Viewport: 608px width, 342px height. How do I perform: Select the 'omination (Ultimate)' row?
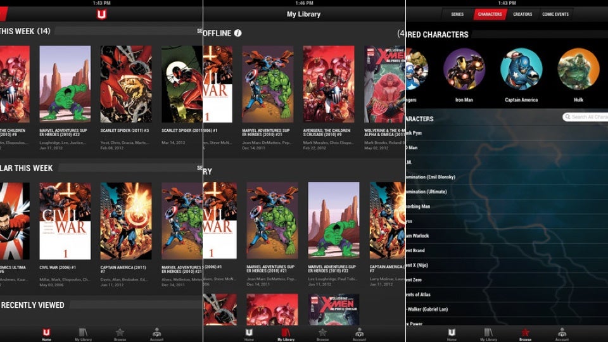click(507, 192)
